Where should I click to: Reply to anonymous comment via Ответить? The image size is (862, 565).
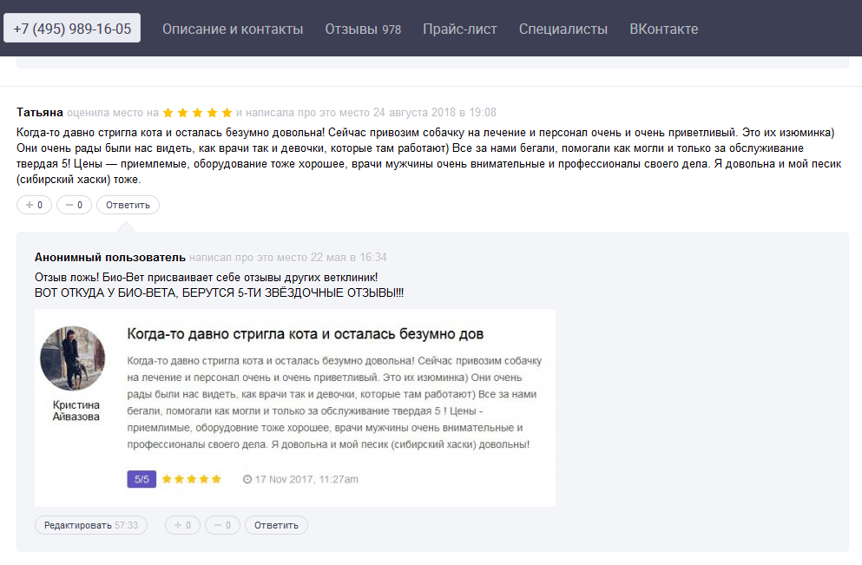pos(277,525)
